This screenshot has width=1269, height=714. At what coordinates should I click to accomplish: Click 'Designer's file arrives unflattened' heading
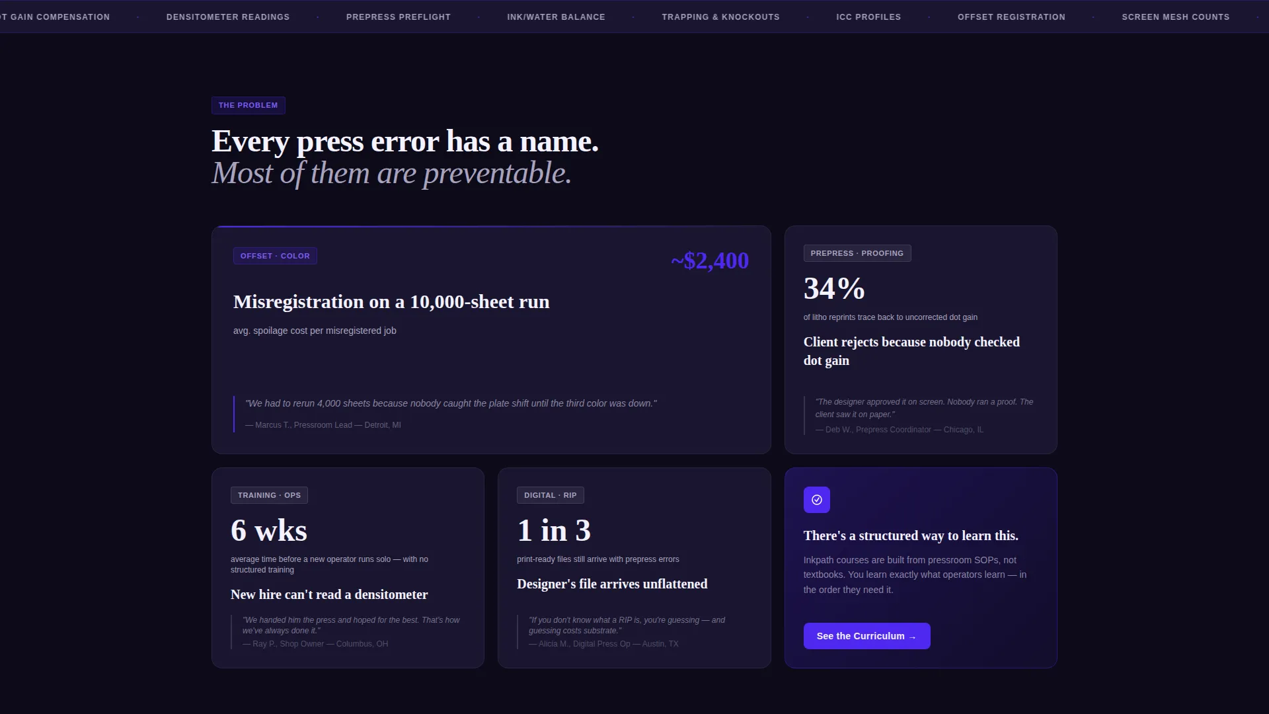tap(612, 584)
